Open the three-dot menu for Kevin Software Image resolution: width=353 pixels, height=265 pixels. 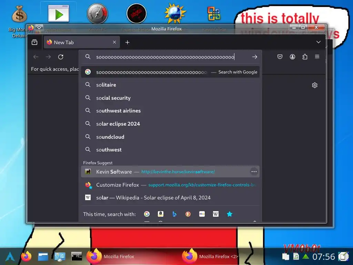click(x=254, y=172)
